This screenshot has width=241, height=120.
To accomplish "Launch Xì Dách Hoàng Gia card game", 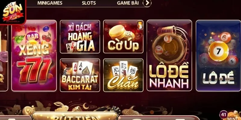I will point(80,37).
